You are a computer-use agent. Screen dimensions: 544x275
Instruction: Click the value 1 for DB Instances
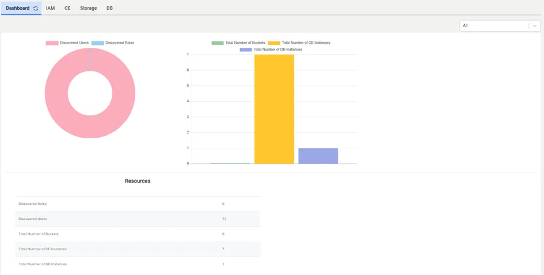click(x=223, y=264)
